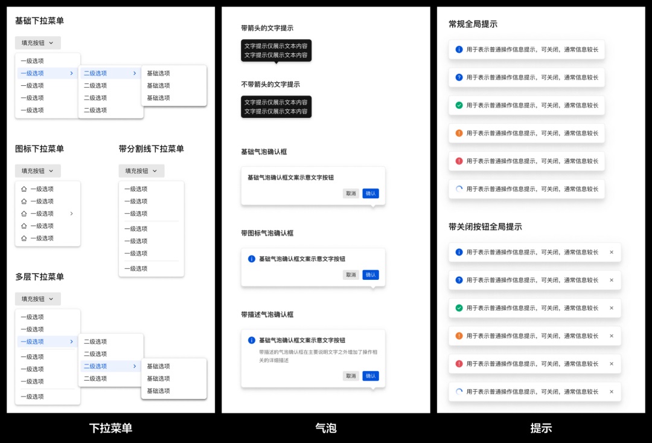Click the info icon in 带描述气泡确认框
Image resolution: width=652 pixels, height=443 pixels.
coord(252,340)
